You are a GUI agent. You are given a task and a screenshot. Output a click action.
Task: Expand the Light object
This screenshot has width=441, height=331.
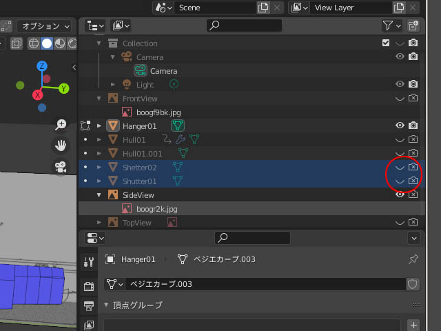click(113, 84)
